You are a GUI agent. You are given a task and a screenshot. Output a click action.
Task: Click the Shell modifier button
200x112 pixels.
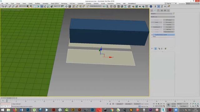(x=157, y=22)
